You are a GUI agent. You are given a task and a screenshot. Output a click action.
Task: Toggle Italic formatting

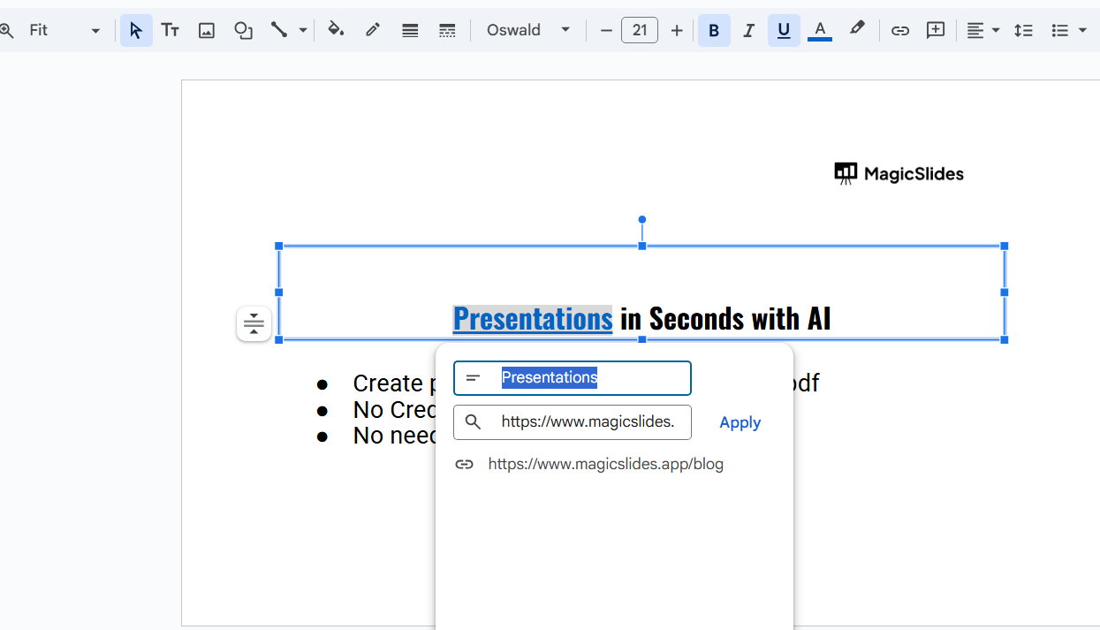tap(748, 31)
